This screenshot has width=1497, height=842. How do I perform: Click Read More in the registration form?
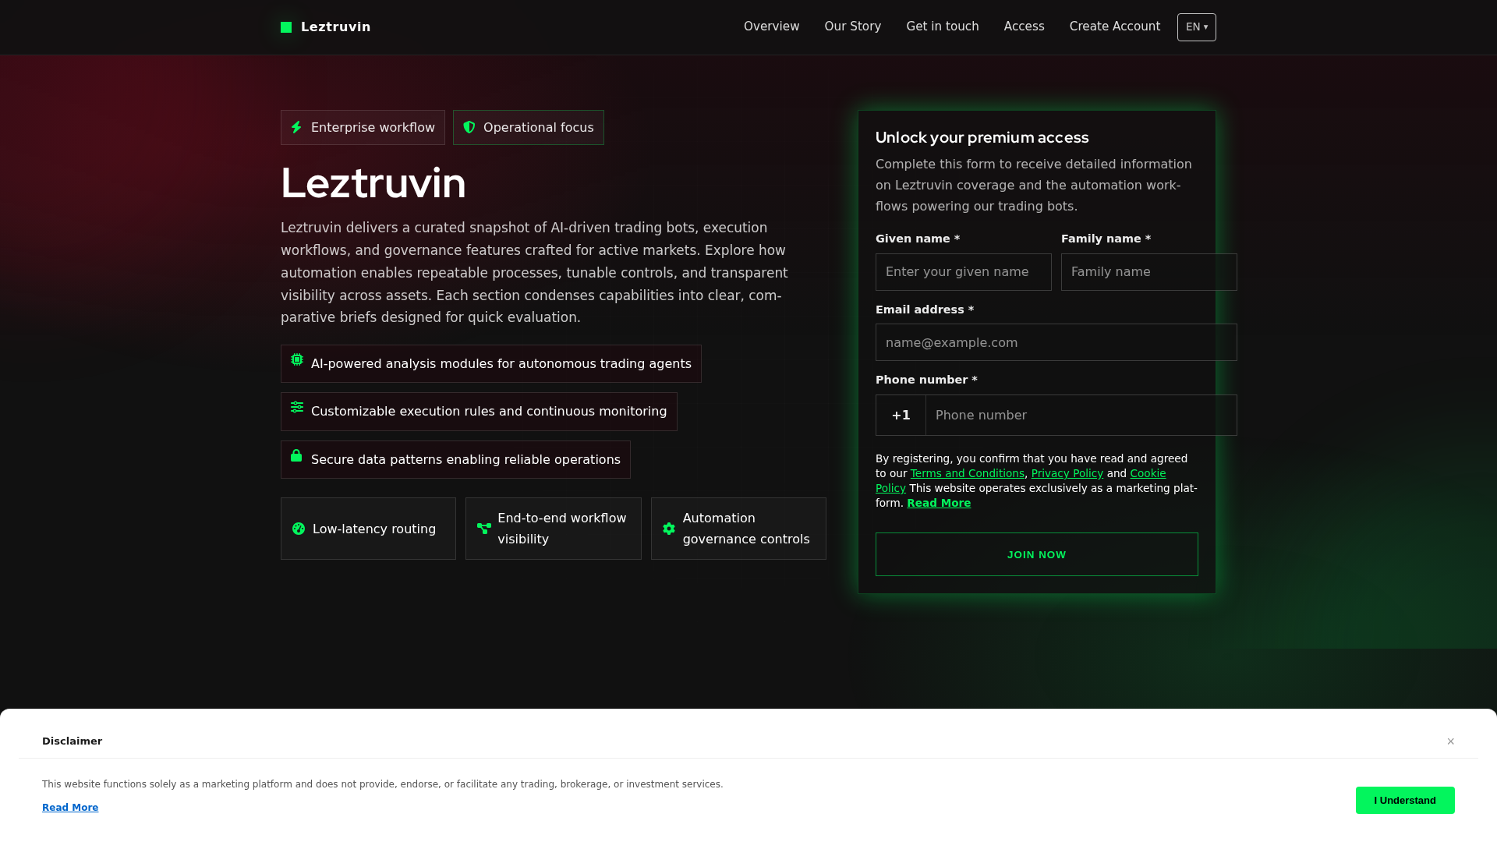tap(939, 503)
